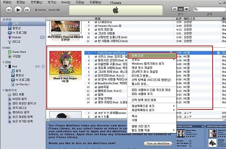Open TV 프로그램 under the iPod
The image size is (226, 149).
tap(23, 80)
